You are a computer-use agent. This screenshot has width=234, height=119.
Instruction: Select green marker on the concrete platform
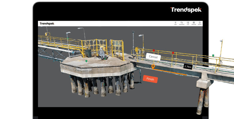86,61
